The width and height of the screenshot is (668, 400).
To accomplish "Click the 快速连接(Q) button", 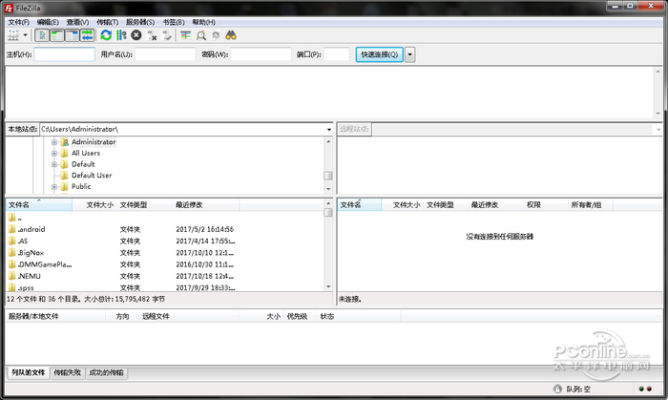I will pos(379,55).
